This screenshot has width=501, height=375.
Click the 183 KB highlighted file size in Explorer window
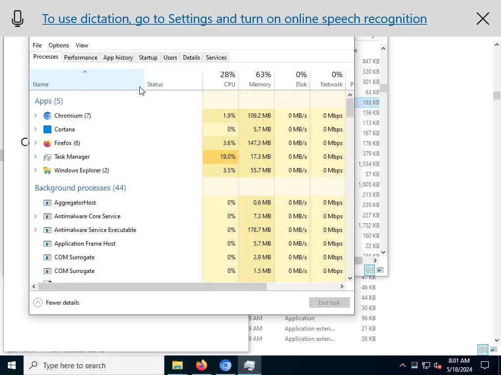[371, 103]
